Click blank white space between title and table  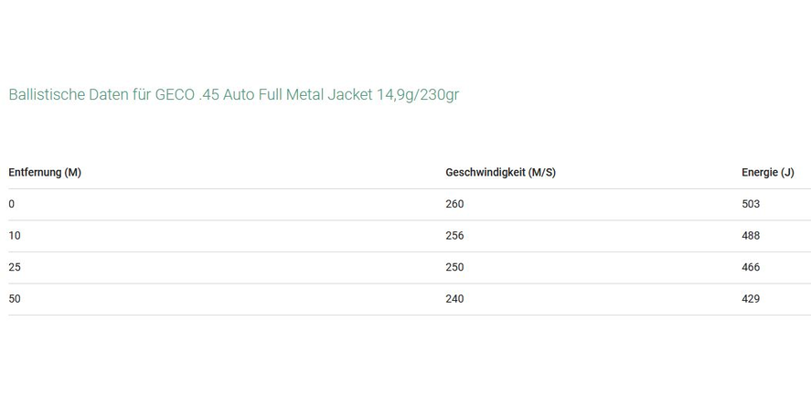405,133
